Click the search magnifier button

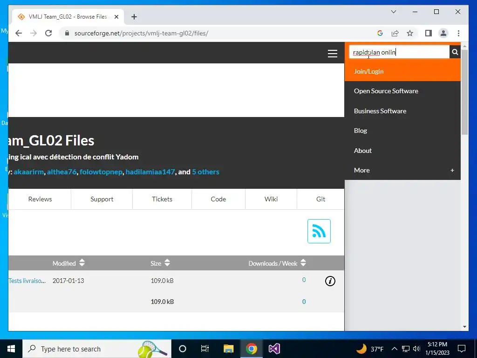pos(455,52)
